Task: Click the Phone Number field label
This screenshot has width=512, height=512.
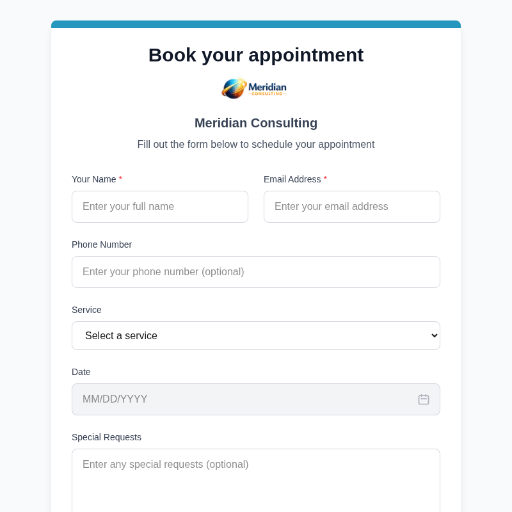Action: tap(102, 244)
